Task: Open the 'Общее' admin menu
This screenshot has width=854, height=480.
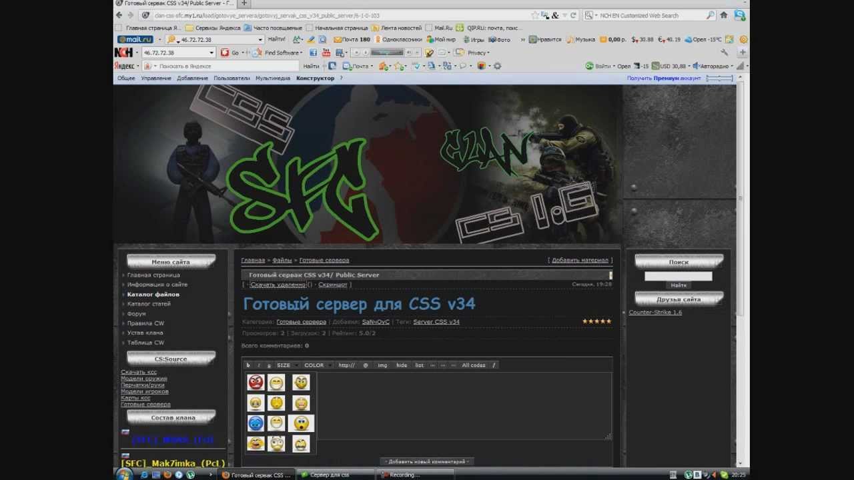Action: tap(126, 78)
